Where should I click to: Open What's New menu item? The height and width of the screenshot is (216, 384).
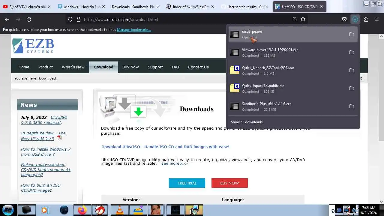tap(73, 67)
